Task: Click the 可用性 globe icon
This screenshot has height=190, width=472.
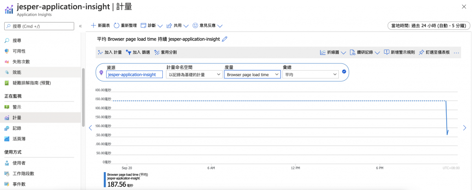Action: (x=7, y=51)
